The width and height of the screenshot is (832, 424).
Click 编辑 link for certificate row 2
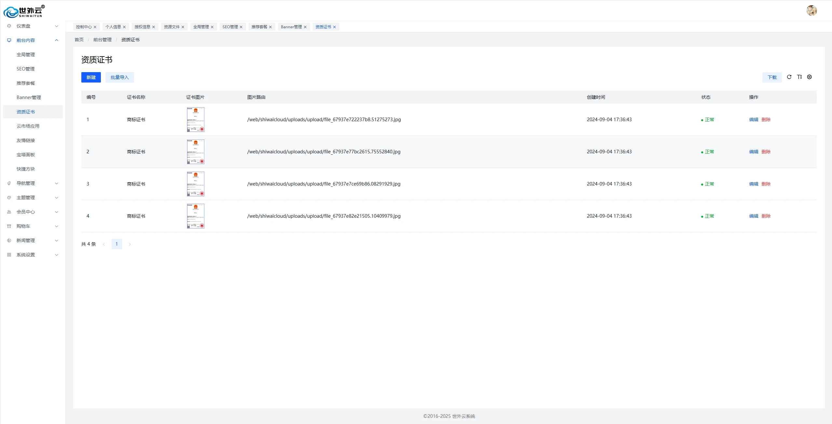[753, 152]
